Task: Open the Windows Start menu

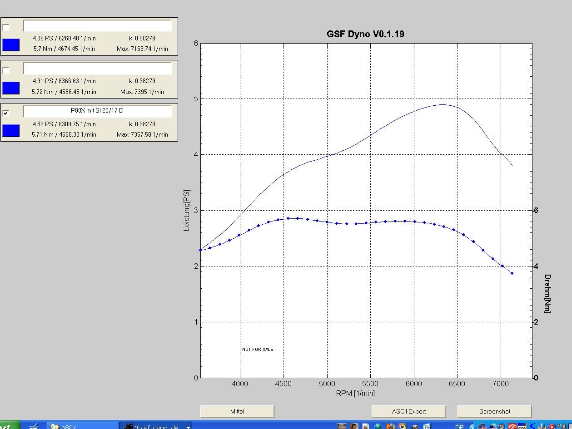Action: 8,426
